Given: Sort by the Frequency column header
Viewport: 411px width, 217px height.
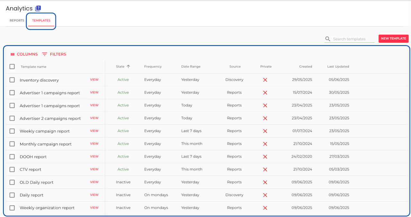Looking at the screenshot, I should (x=153, y=67).
